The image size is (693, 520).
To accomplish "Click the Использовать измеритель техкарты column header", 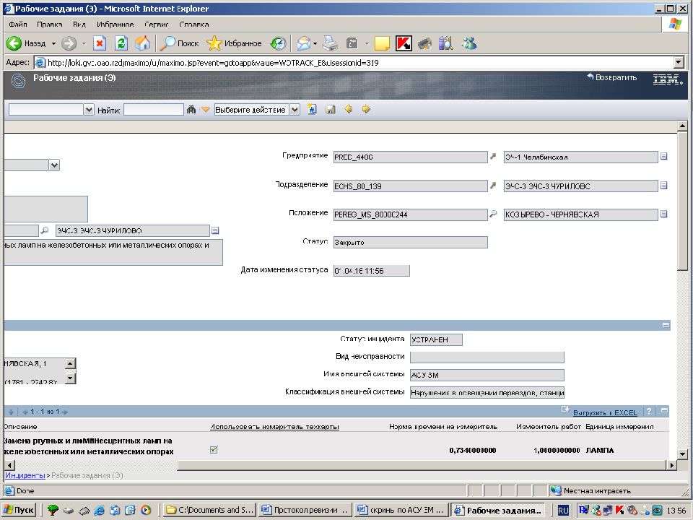I will tap(274, 427).
